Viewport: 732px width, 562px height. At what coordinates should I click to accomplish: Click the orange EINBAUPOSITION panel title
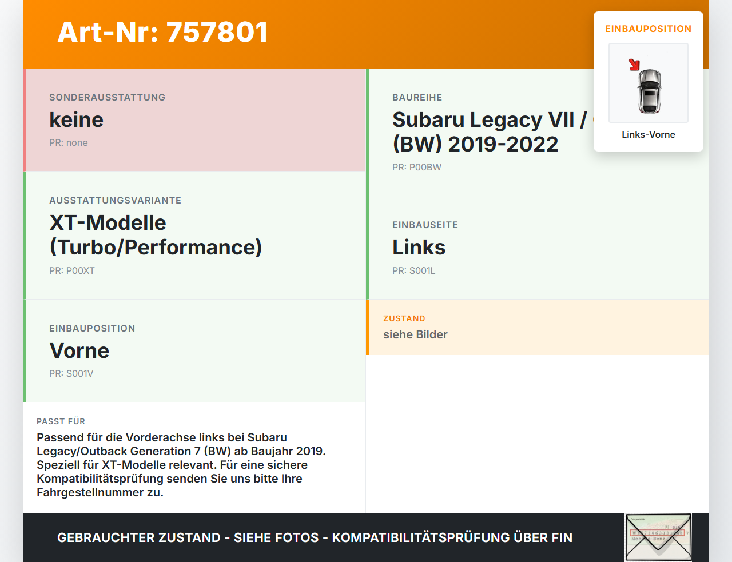(x=649, y=29)
